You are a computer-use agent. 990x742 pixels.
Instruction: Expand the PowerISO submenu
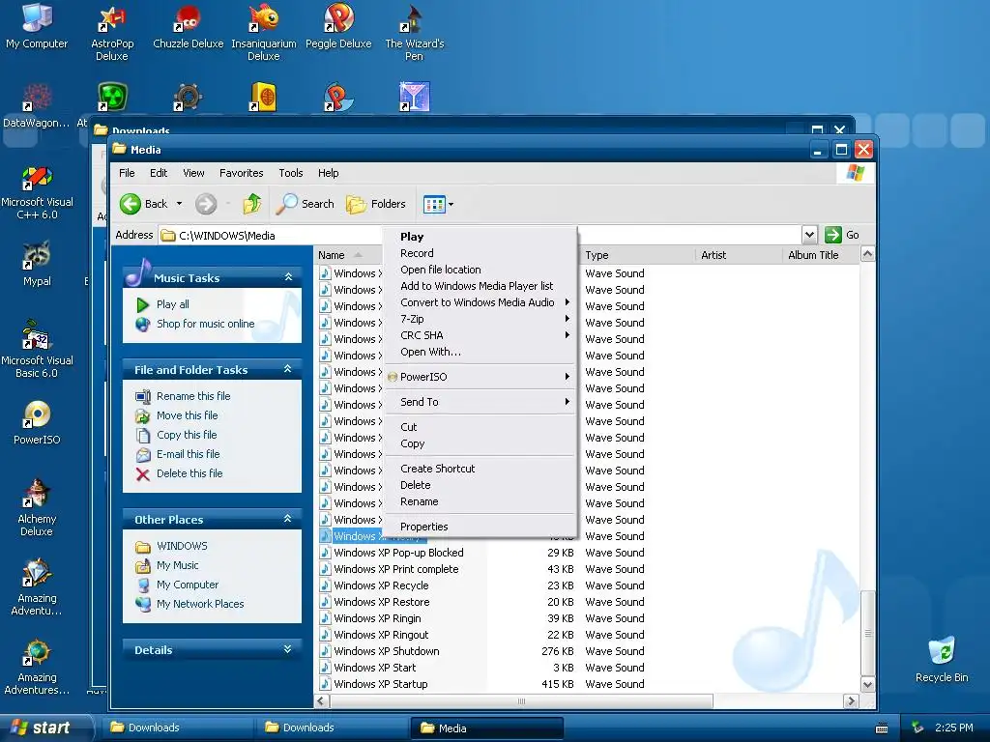click(480, 377)
